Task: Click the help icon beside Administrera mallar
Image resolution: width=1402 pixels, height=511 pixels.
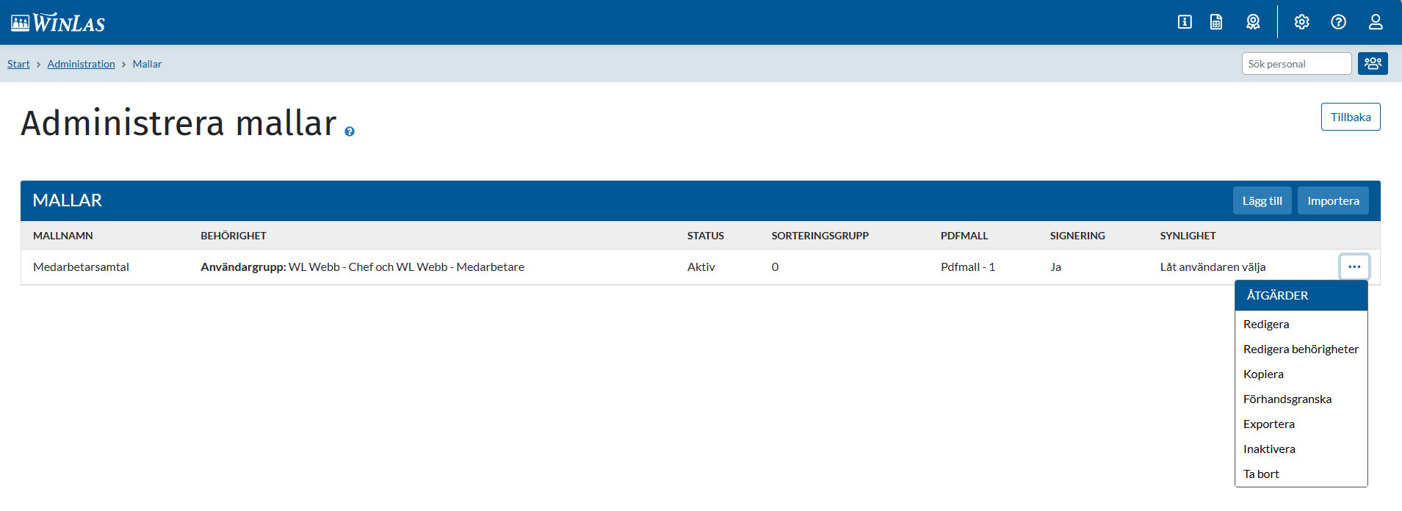Action: click(350, 131)
